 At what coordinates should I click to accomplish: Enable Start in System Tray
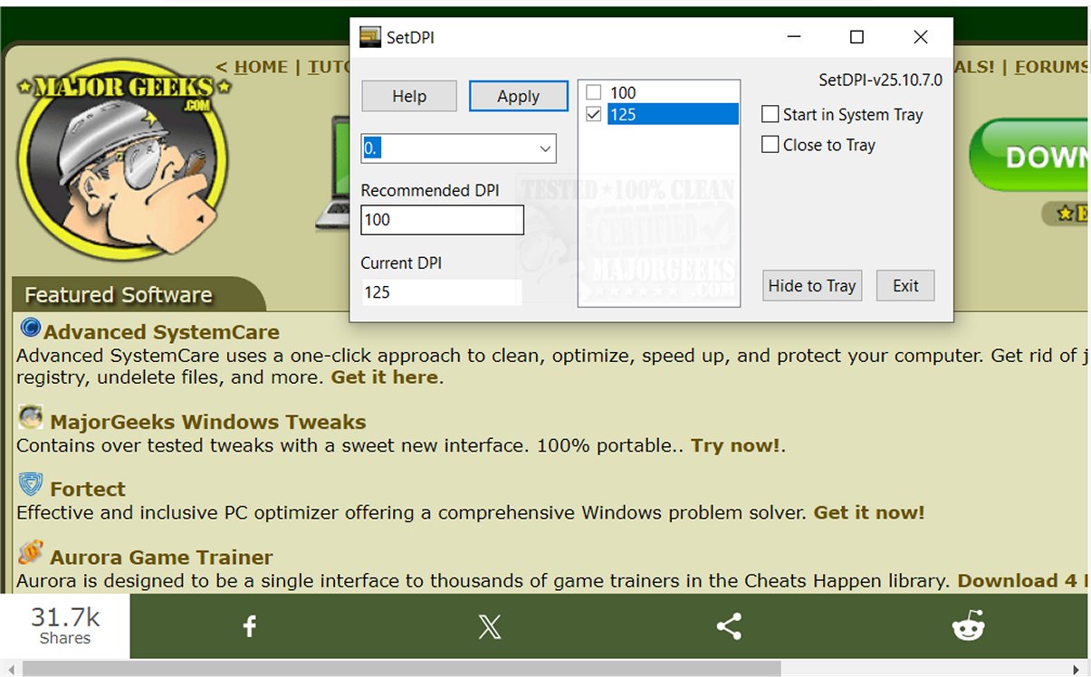tap(770, 114)
